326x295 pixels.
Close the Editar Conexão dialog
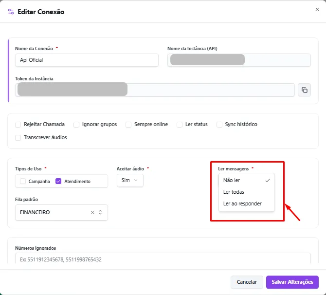click(317, 9)
